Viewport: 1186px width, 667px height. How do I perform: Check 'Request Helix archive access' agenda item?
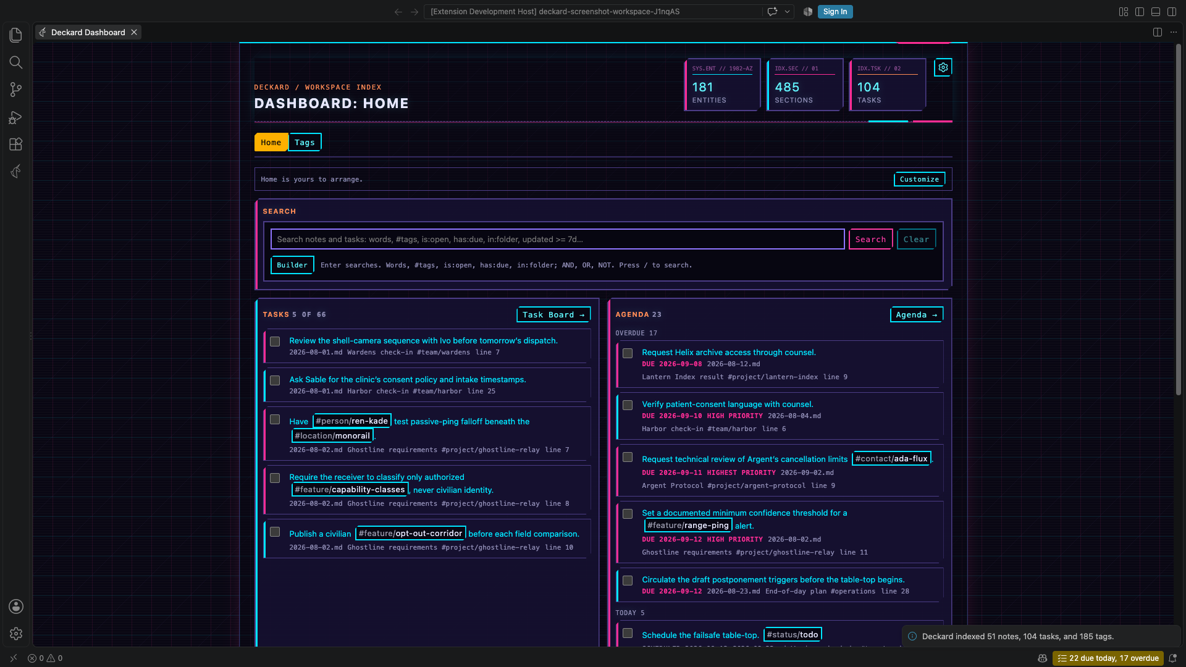[x=628, y=353]
